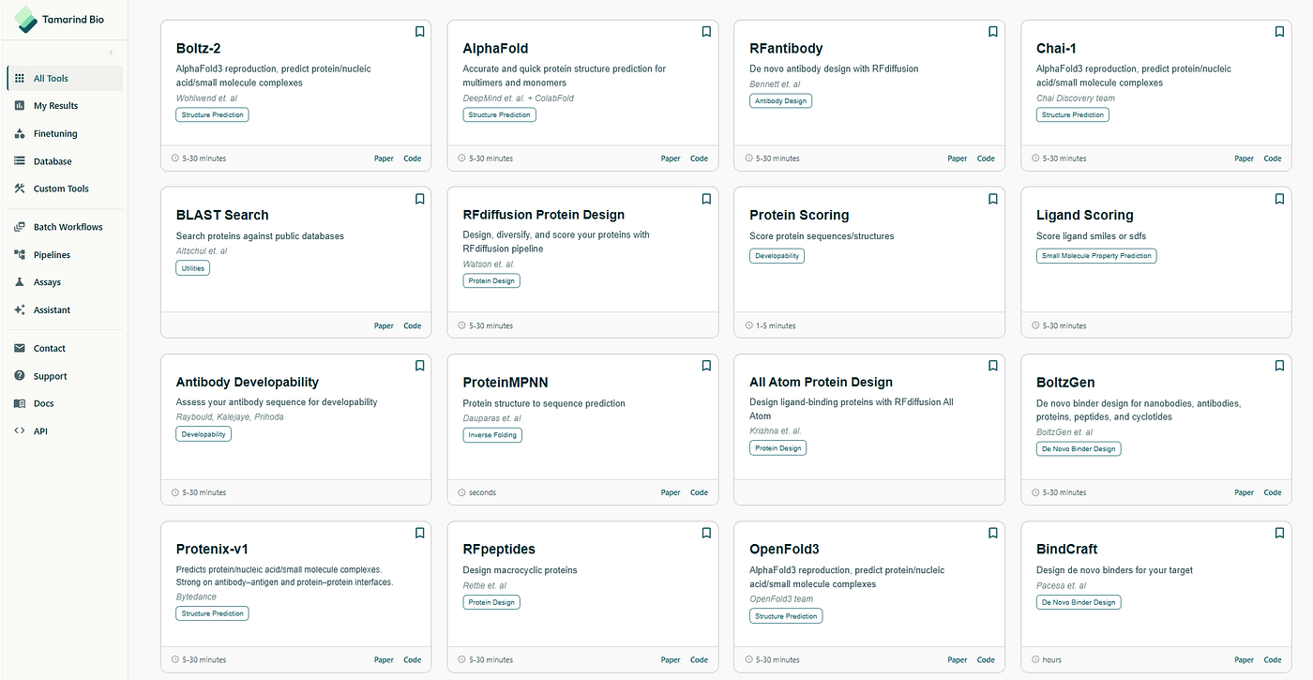Click Small Molecule Property Prediction tag
Viewport: 1313px width, 680px height.
pyautogui.click(x=1096, y=255)
